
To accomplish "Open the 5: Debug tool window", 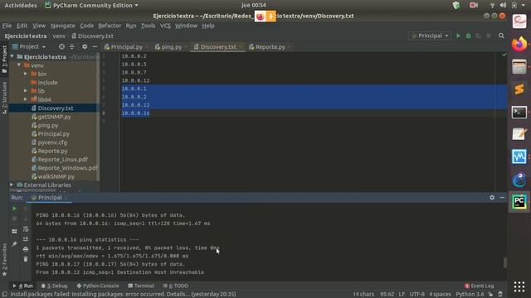I will (55, 286).
